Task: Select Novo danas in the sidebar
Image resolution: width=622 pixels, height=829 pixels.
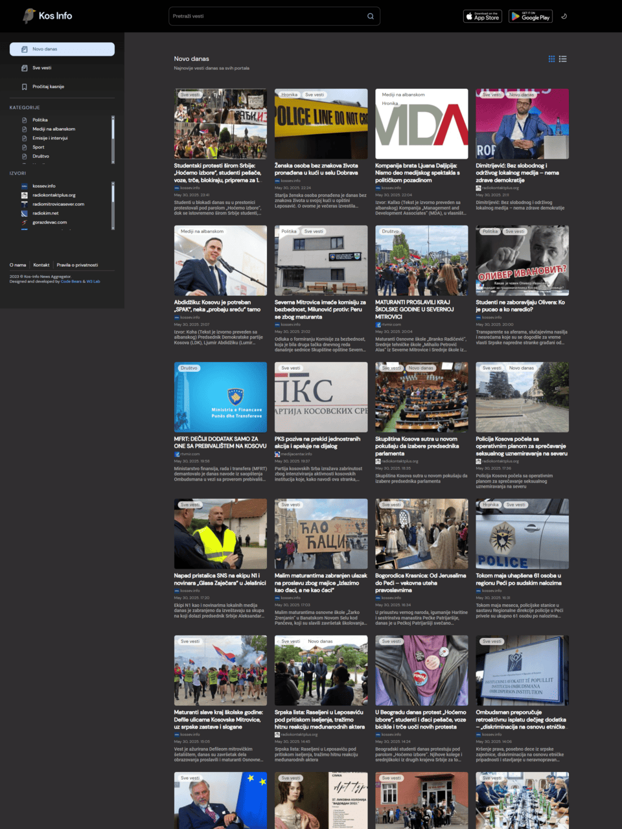Action: [62, 49]
